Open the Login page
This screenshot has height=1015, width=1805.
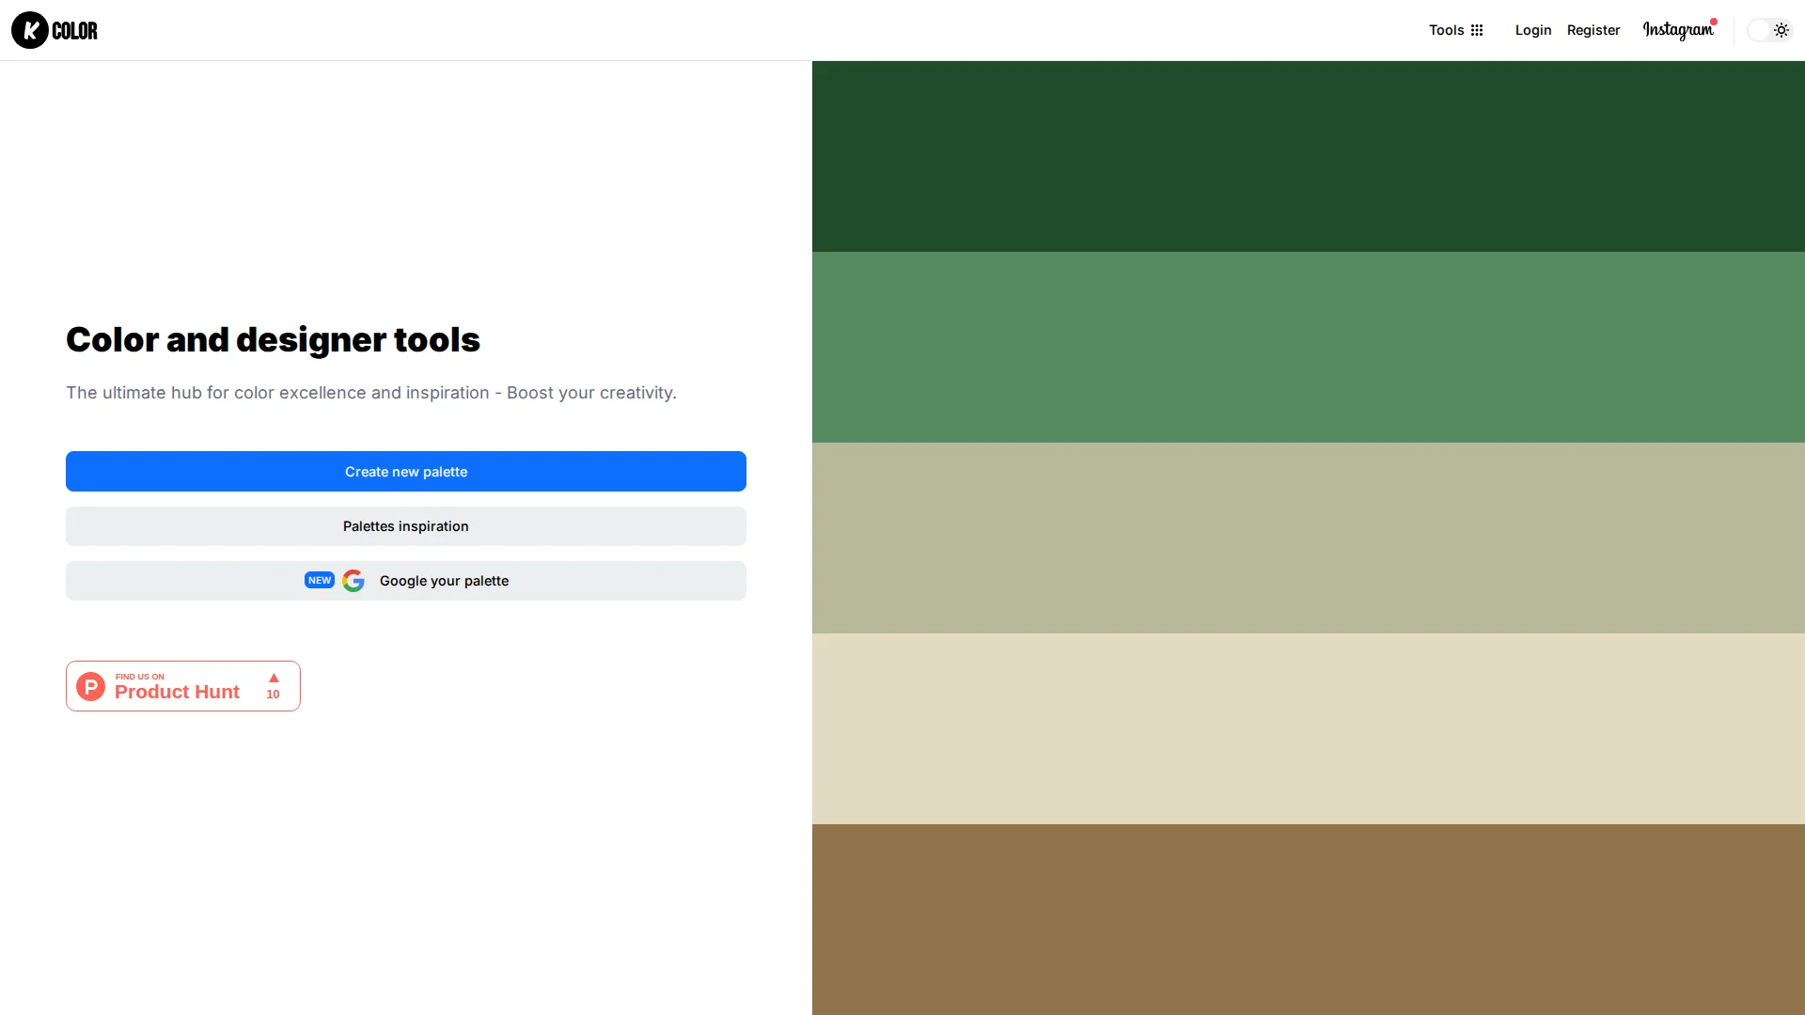pos(1533,30)
